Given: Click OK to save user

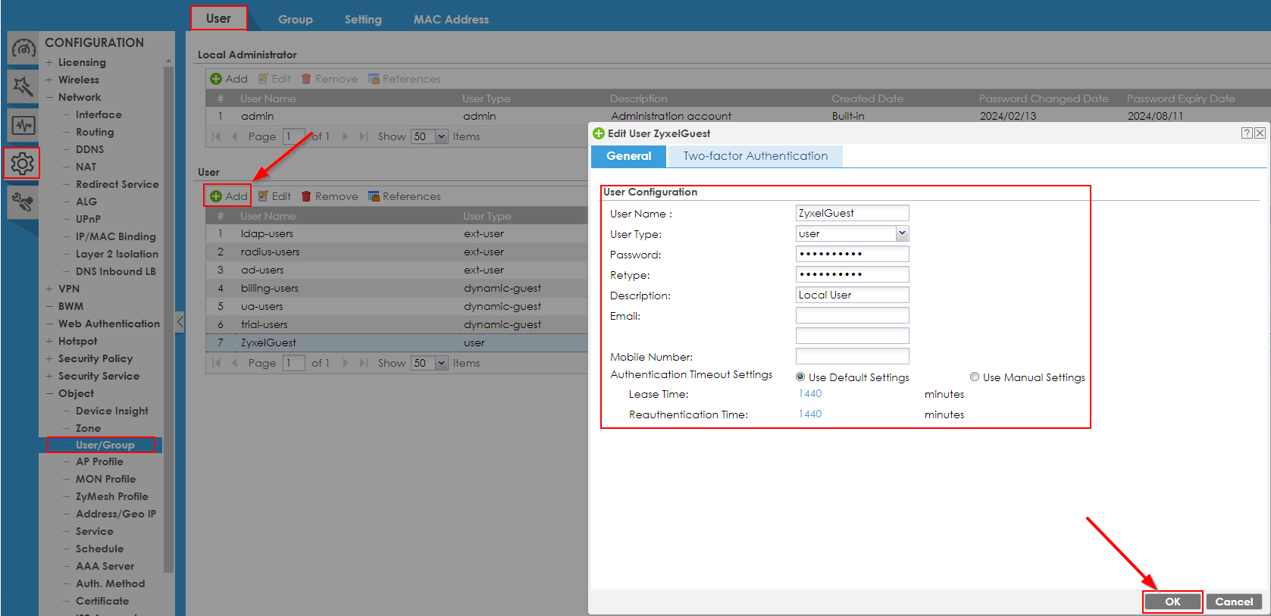Looking at the screenshot, I should pyautogui.click(x=1172, y=602).
